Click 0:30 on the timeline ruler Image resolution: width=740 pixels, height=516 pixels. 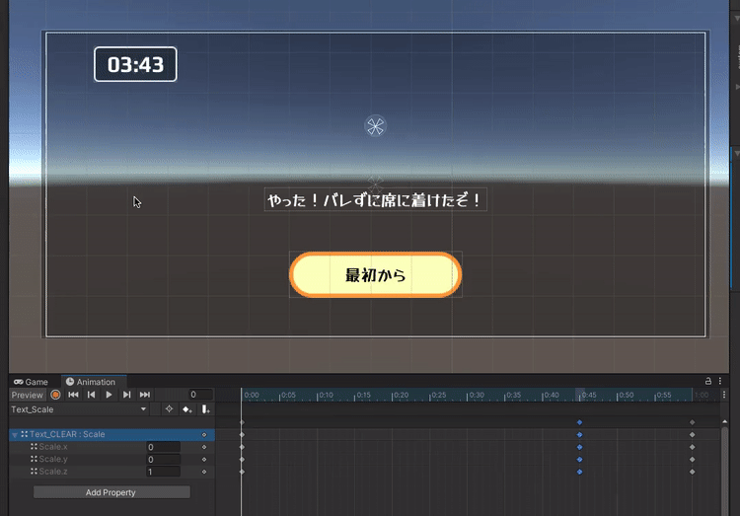point(477,395)
